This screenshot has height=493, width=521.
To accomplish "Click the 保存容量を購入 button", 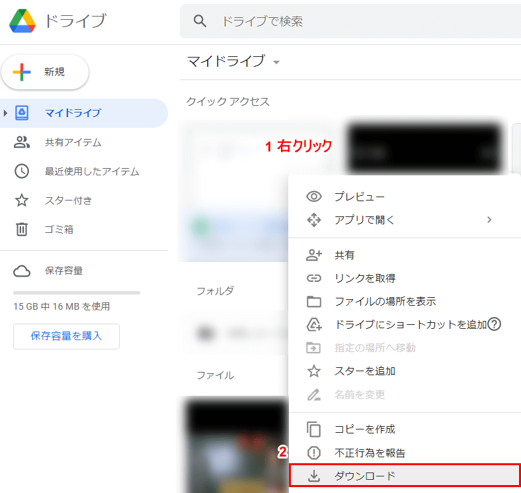I will click(x=66, y=336).
